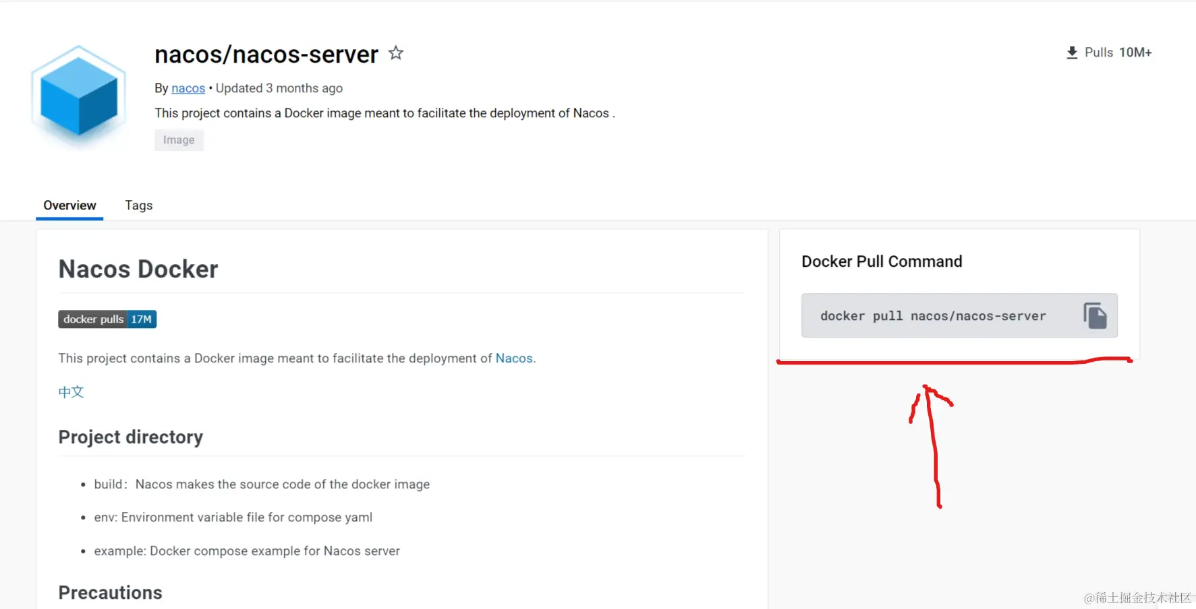Click the Docker Pull Command panel
This screenshot has width=1196, height=609.
click(x=882, y=261)
